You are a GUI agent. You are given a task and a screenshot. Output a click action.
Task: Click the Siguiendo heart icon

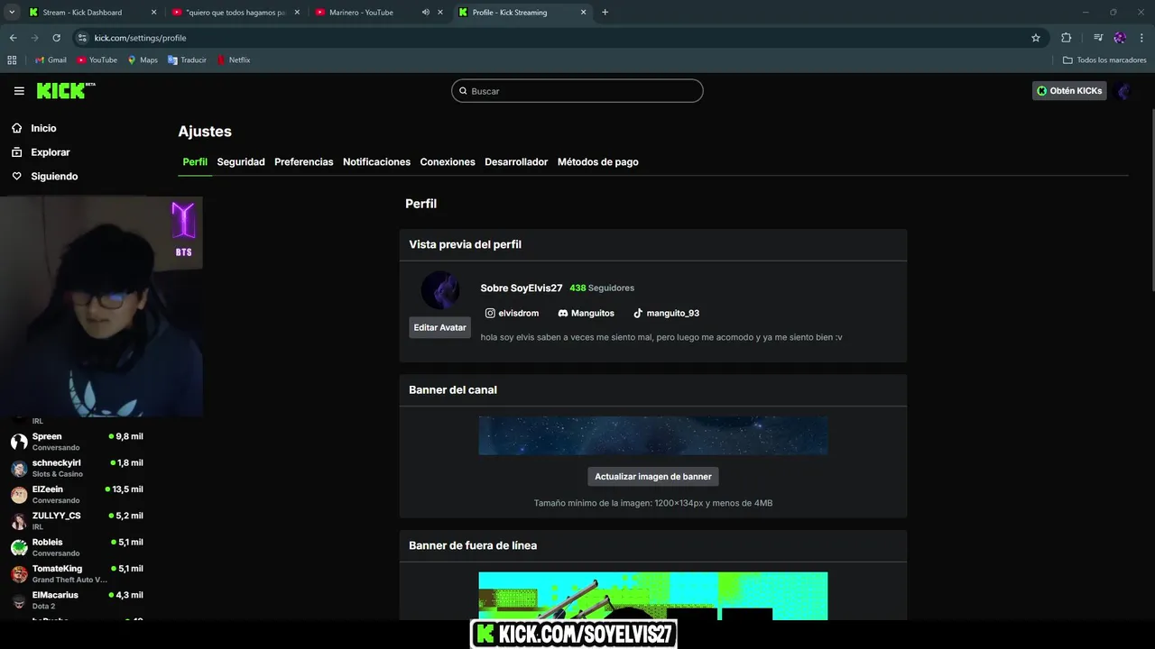(17, 177)
